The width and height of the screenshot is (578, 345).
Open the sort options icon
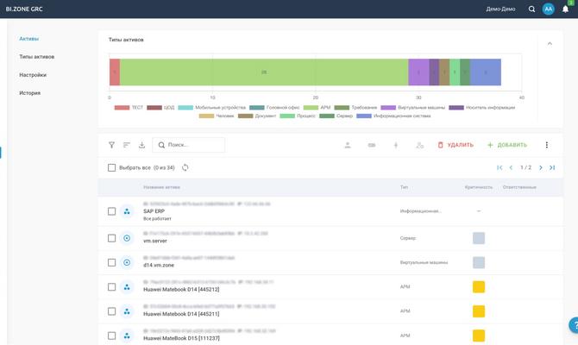pyautogui.click(x=127, y=145)
